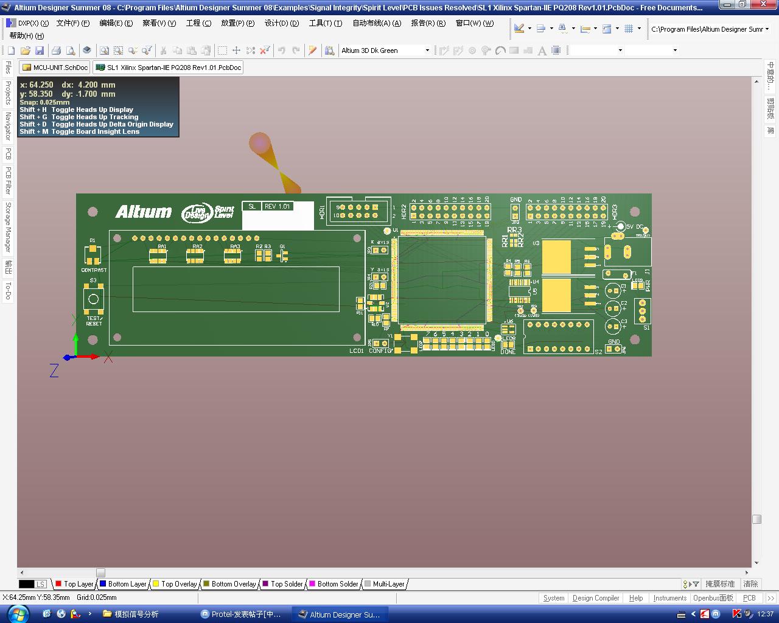
Task: Click the place string A icon
Action: [x=542, y=50]
